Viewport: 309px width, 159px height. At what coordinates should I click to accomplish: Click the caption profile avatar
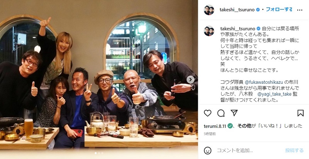click(209, 31)
